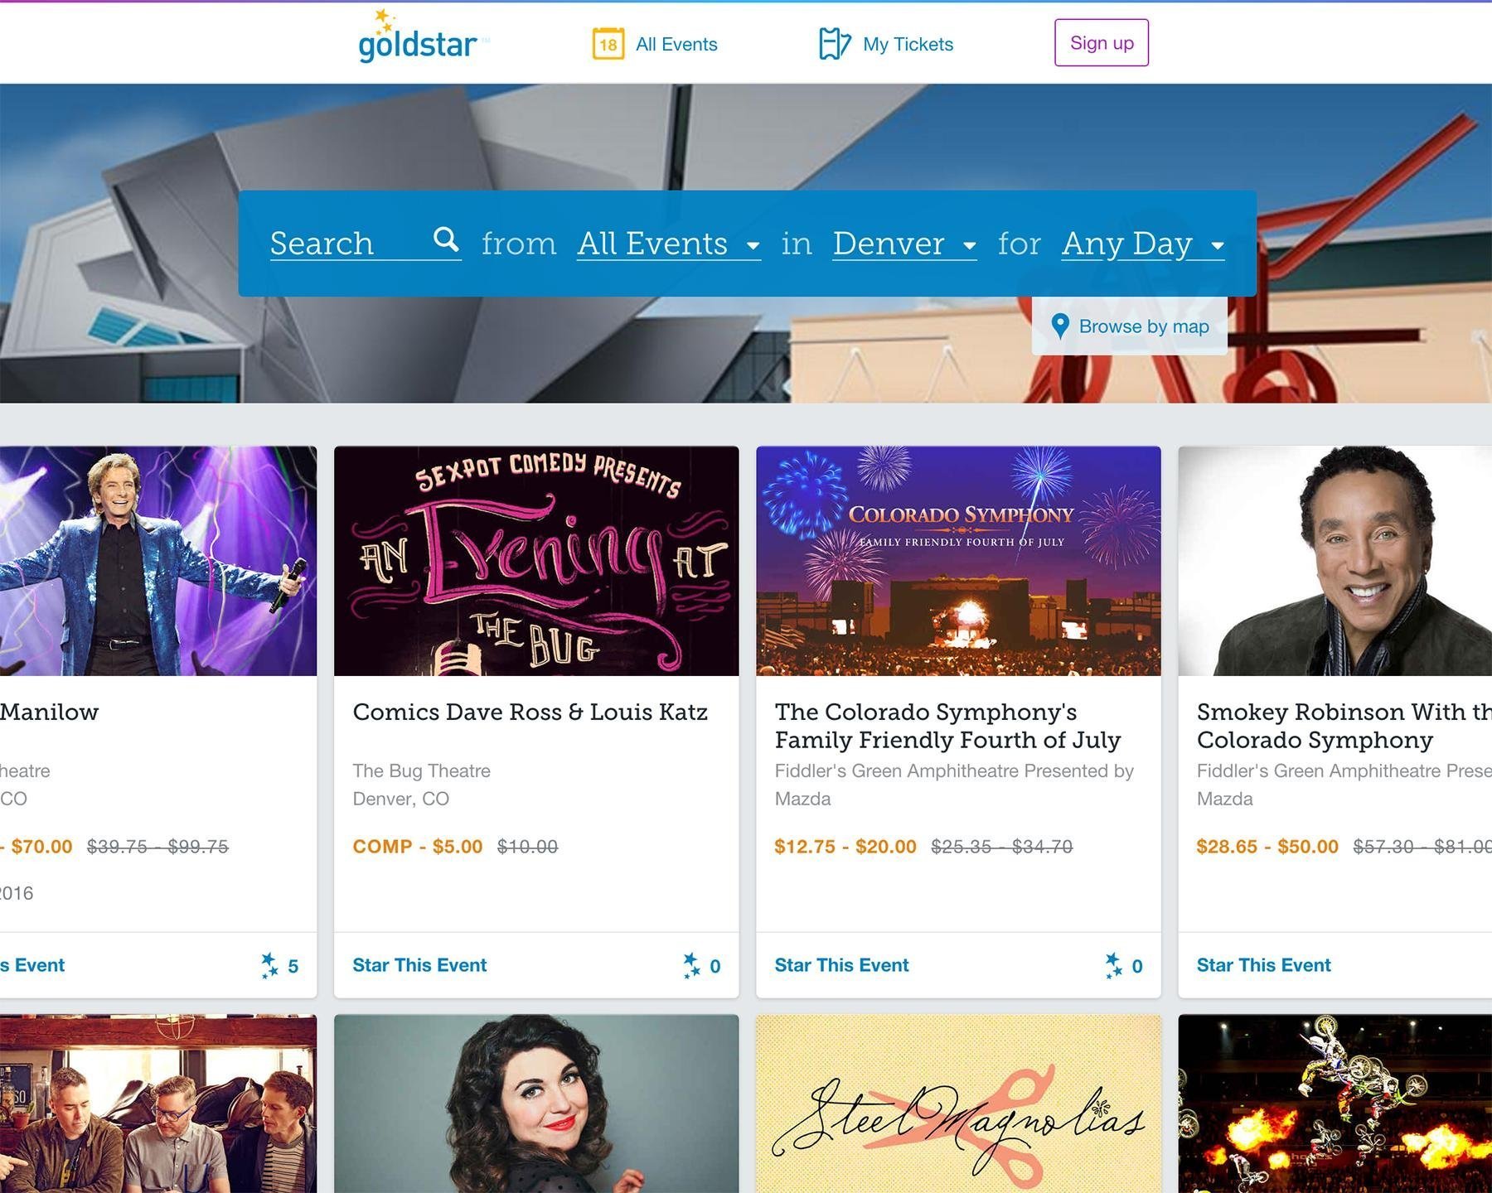Click star count icon on Fourth of July card
The image size is (1492, 1193).
pos(1114,965)
